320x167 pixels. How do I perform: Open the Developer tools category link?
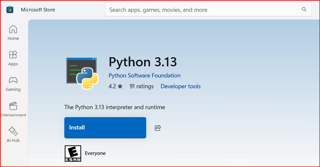pos(180,86)
